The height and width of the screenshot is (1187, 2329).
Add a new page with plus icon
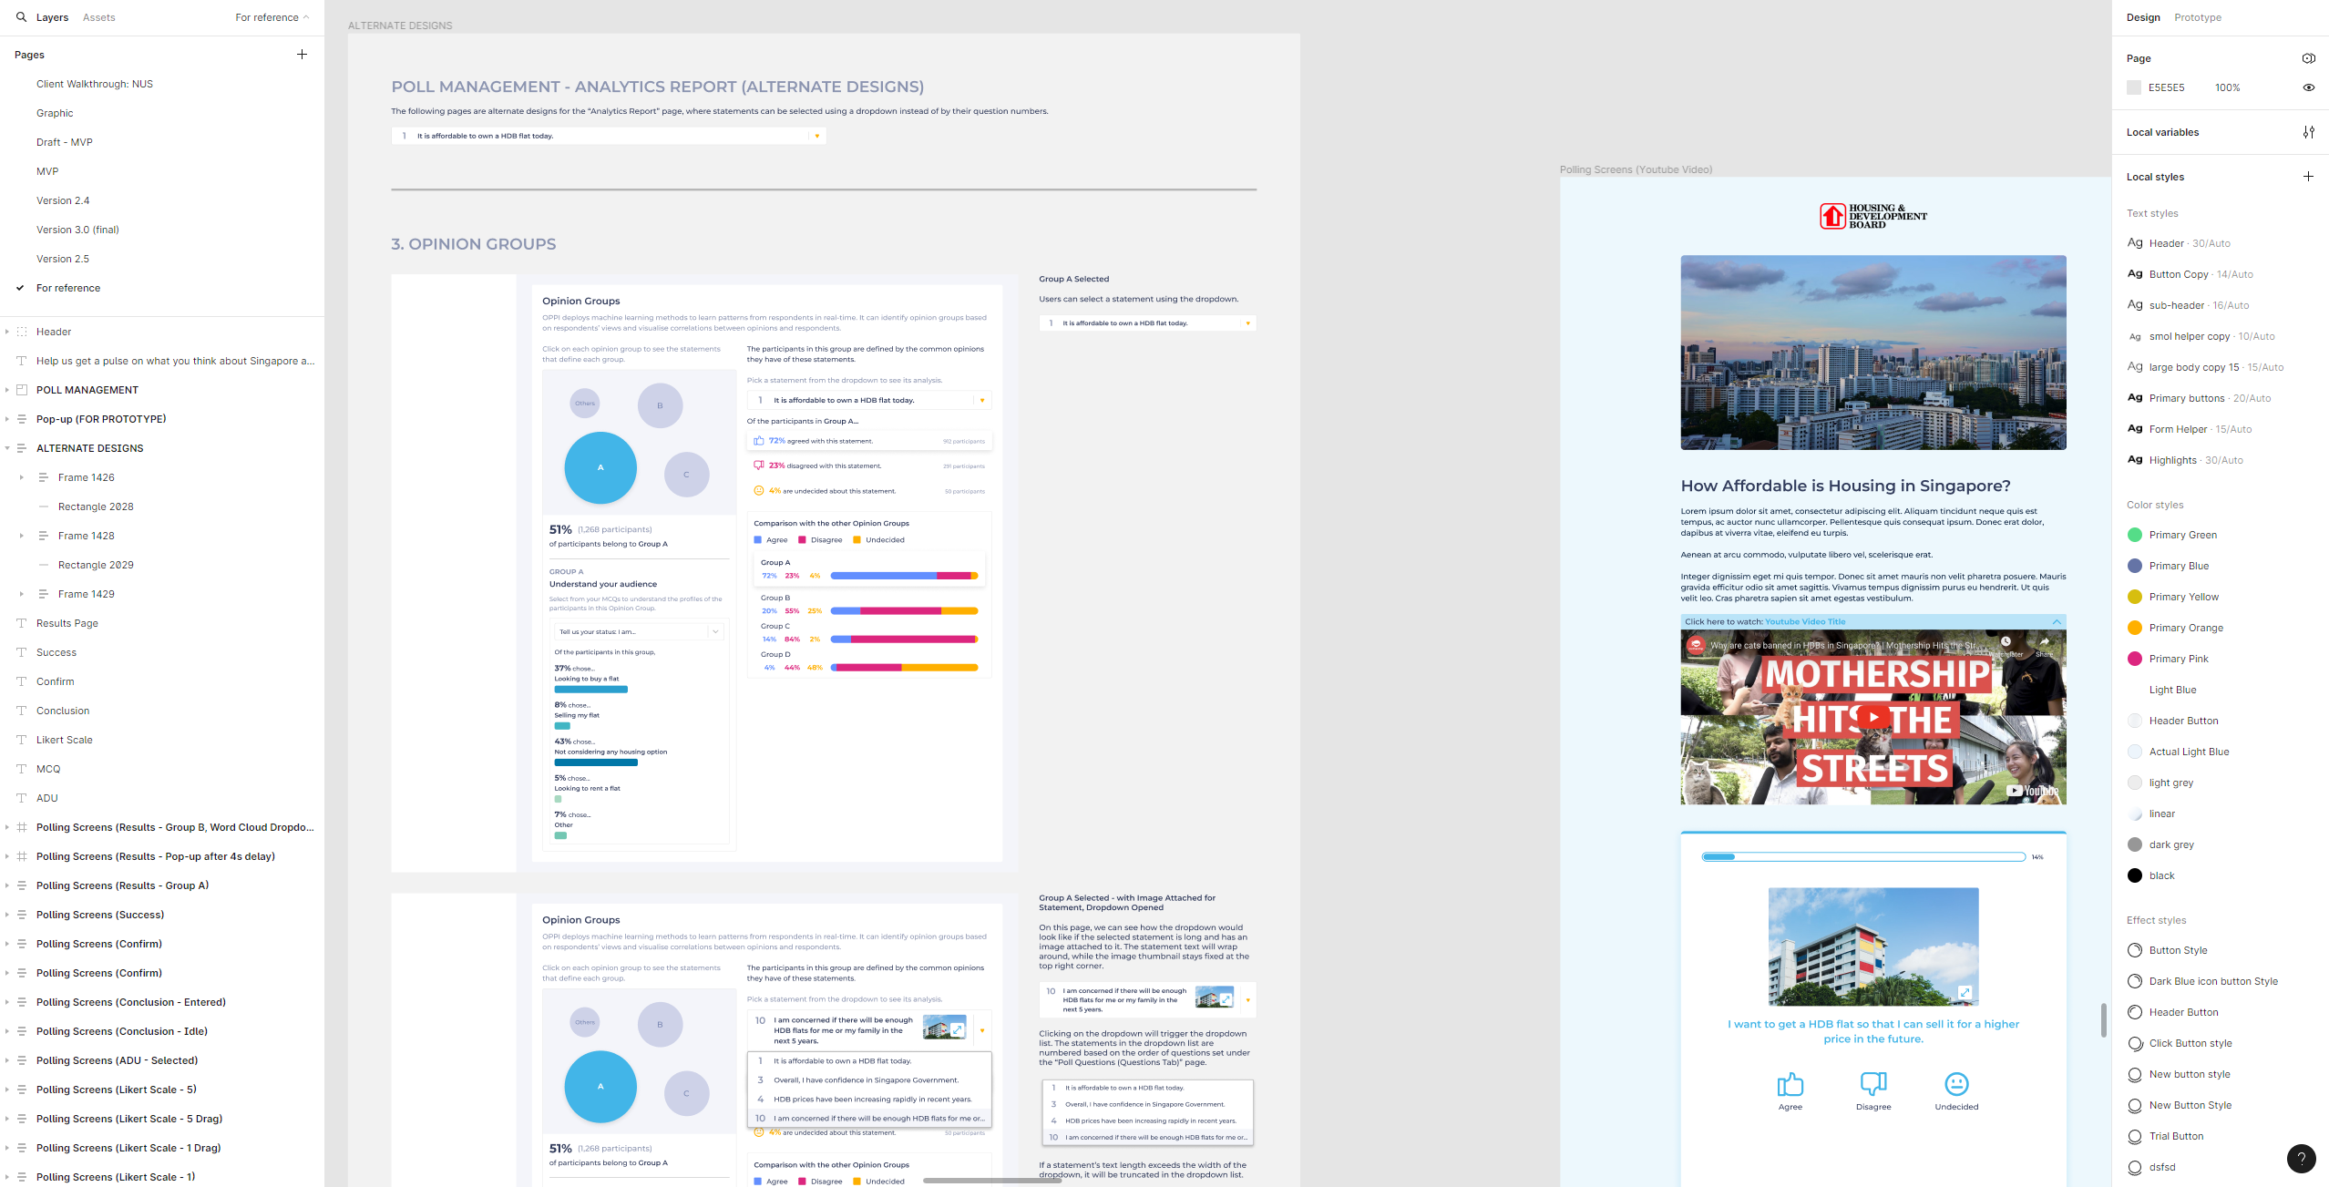coord(302,55)
